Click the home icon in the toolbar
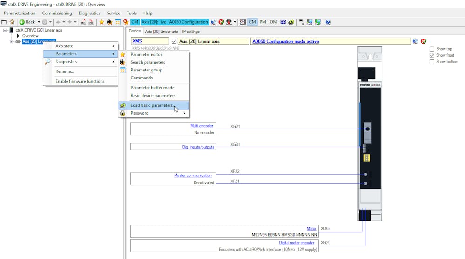 12,22
